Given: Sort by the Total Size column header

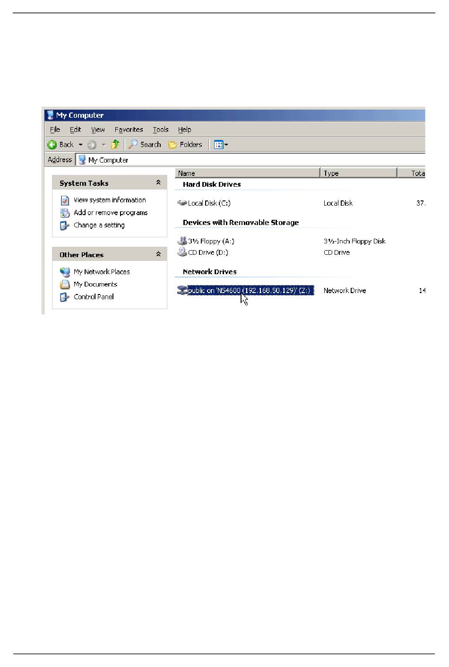Looking at the screenshot, I should click(412, 173).
